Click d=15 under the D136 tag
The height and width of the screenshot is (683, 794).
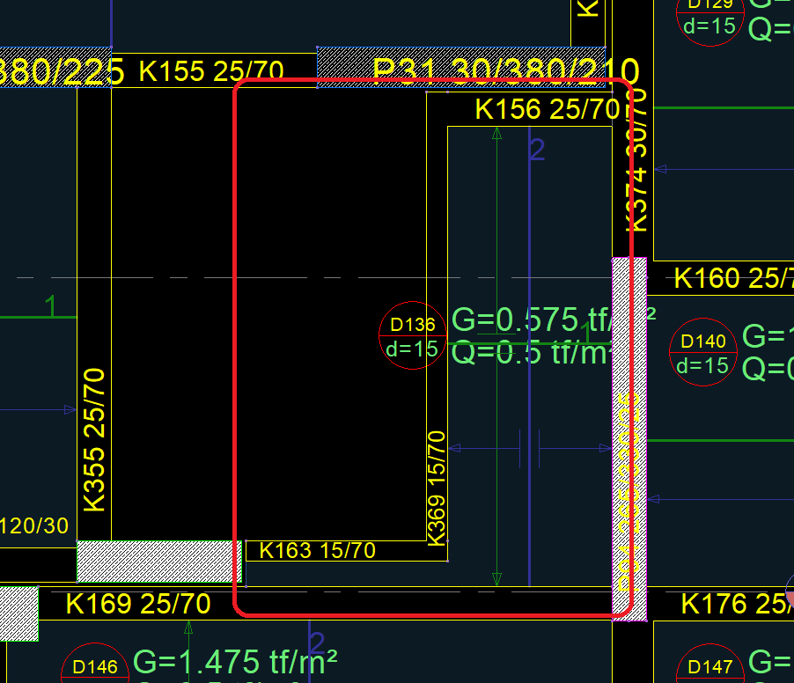pos(412,349)
